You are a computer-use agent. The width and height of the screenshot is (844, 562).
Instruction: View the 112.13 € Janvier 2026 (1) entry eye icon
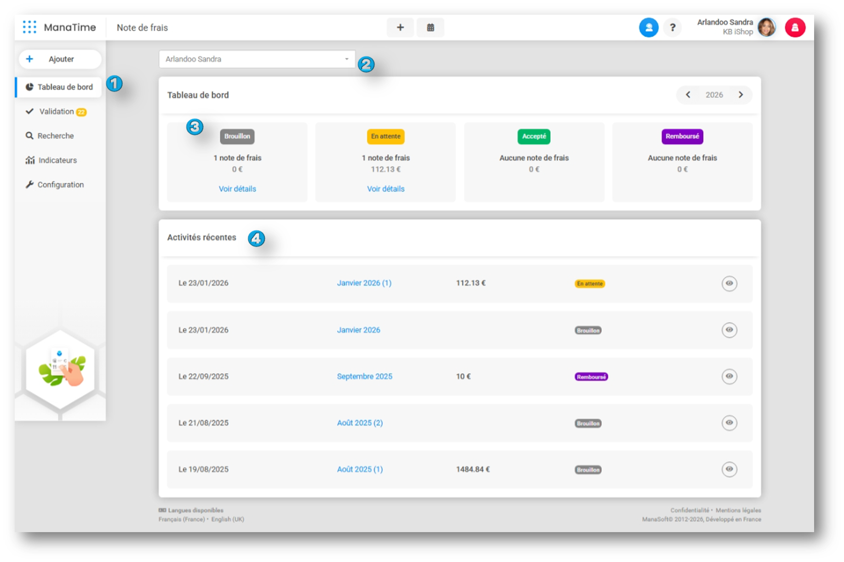[x=729, y=283]
